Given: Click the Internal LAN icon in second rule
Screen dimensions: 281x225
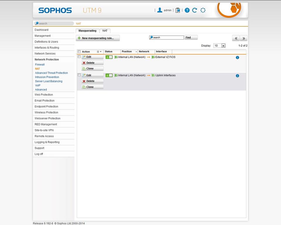Looking at the screenshot, I should tap(116, 75).
